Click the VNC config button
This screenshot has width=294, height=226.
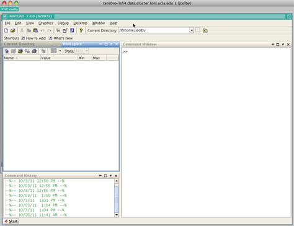coord(9,9)
